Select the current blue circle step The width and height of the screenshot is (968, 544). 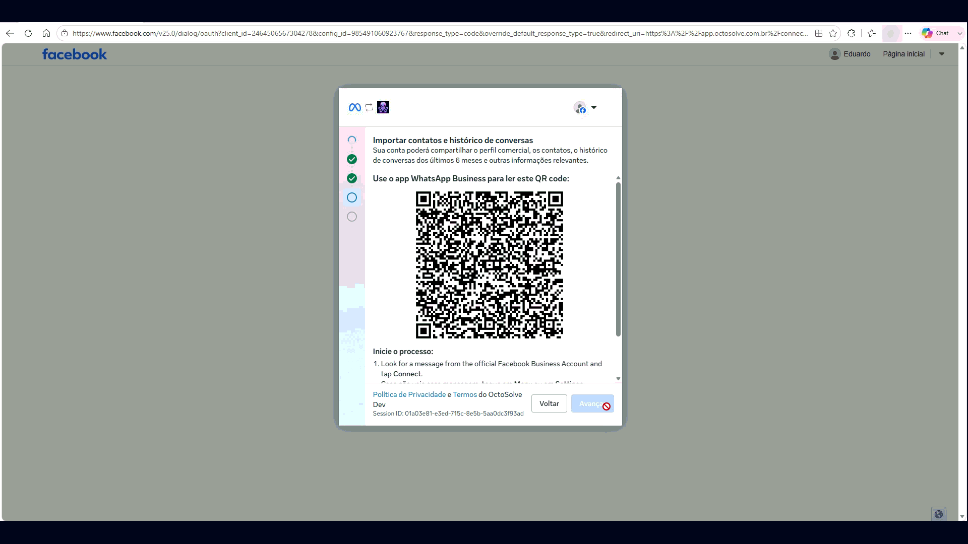point(352,197)
